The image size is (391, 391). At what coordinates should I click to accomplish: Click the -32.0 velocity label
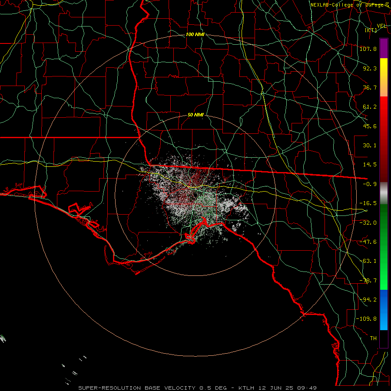pos(368,222)
